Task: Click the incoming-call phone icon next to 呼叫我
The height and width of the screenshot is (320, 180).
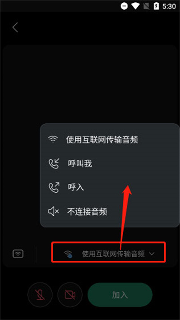Action: [54, 164]
